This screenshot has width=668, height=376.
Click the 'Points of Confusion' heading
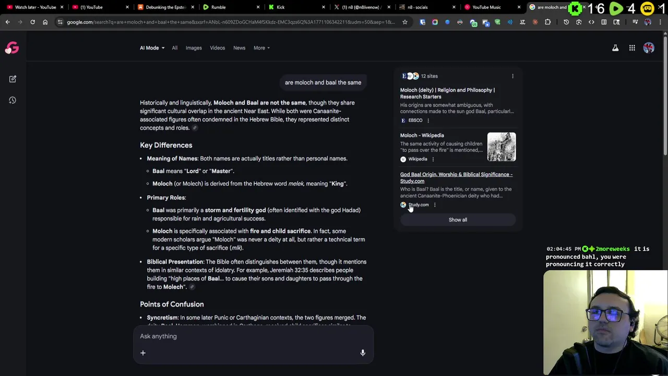click(x=172, y=304)
